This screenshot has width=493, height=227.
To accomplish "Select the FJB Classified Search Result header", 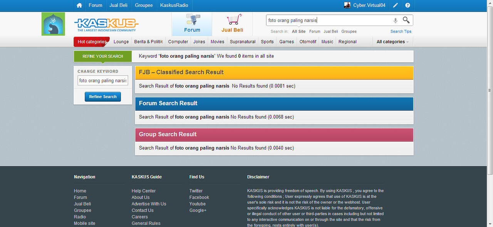I will point(274,72).
